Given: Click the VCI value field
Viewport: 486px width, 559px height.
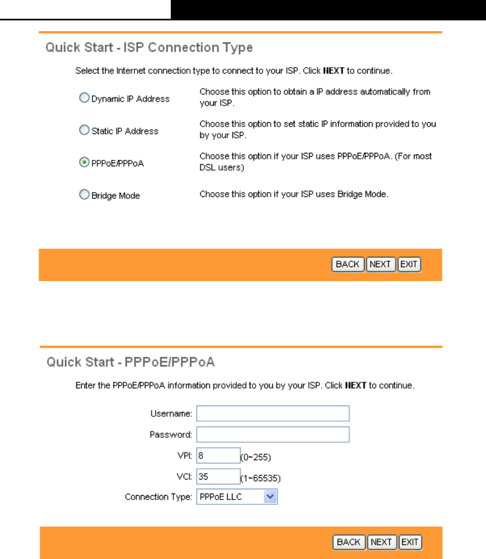Looking at the screenshot, I should (218, 476).
